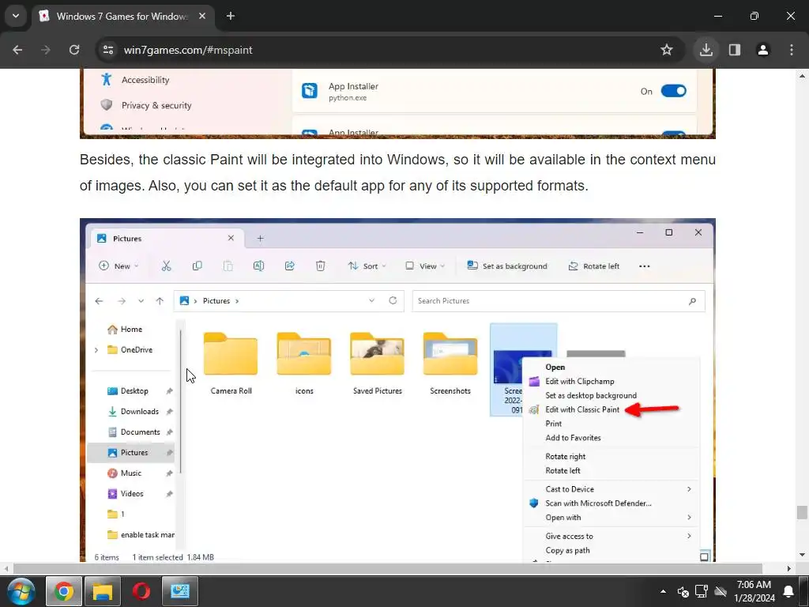This screenshot has width=809, height=607.
Task: Expand the OneDrive tree node
Action: point(96,350)
